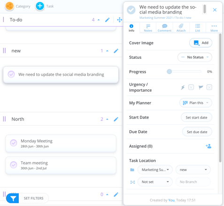Click the SET FILTERS funnel button
Screen dimensions: 224x206
click(13, 198)
